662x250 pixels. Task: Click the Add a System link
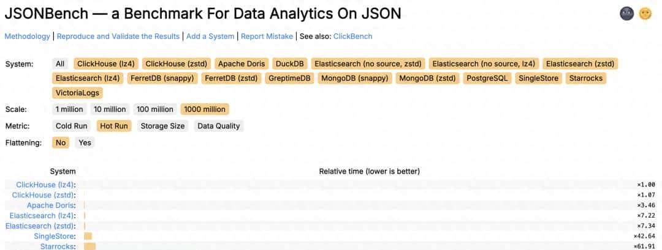coord(210,36)
